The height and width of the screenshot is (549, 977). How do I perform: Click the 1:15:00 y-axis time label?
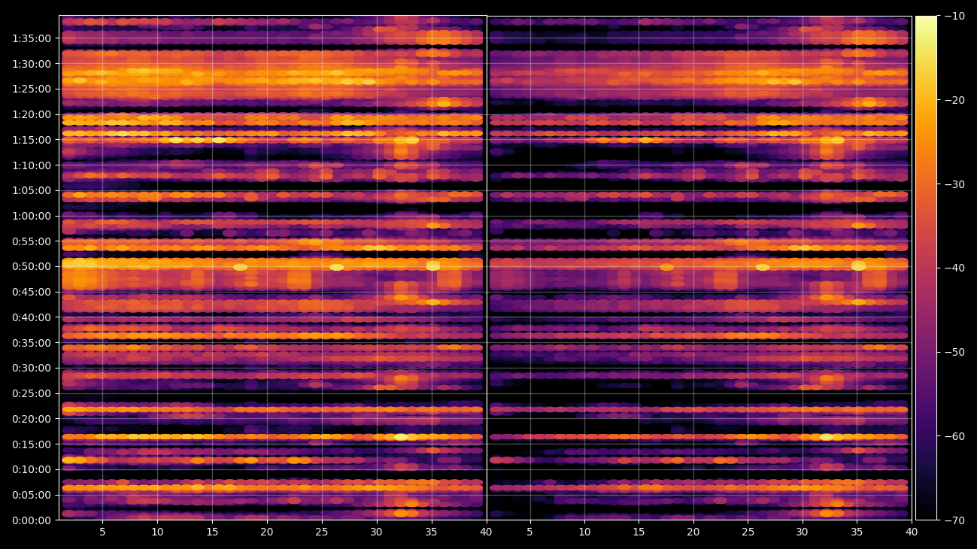[32, 140]
